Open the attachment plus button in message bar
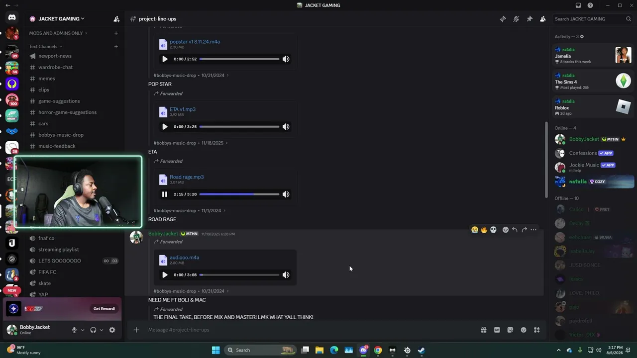The width and height of the screenshot is (637, 358). coord(136,330)
